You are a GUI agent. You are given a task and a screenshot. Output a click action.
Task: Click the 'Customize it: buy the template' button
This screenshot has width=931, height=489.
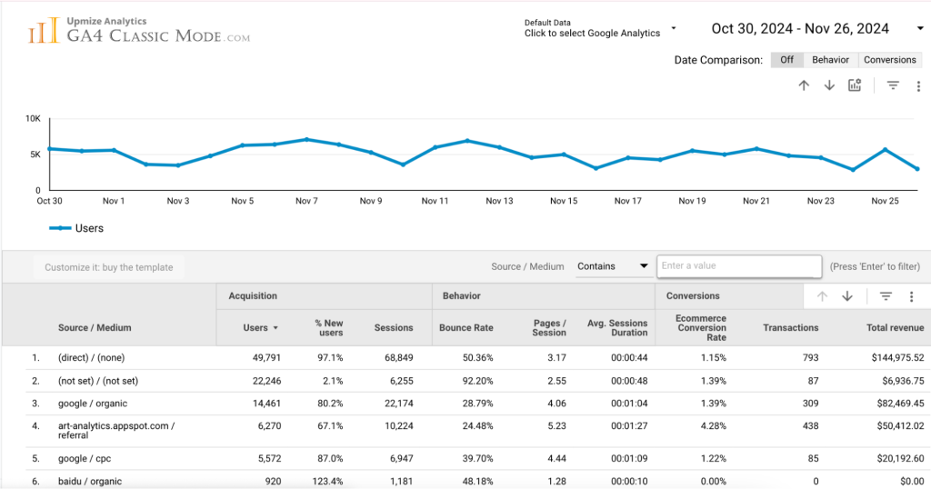109,267
